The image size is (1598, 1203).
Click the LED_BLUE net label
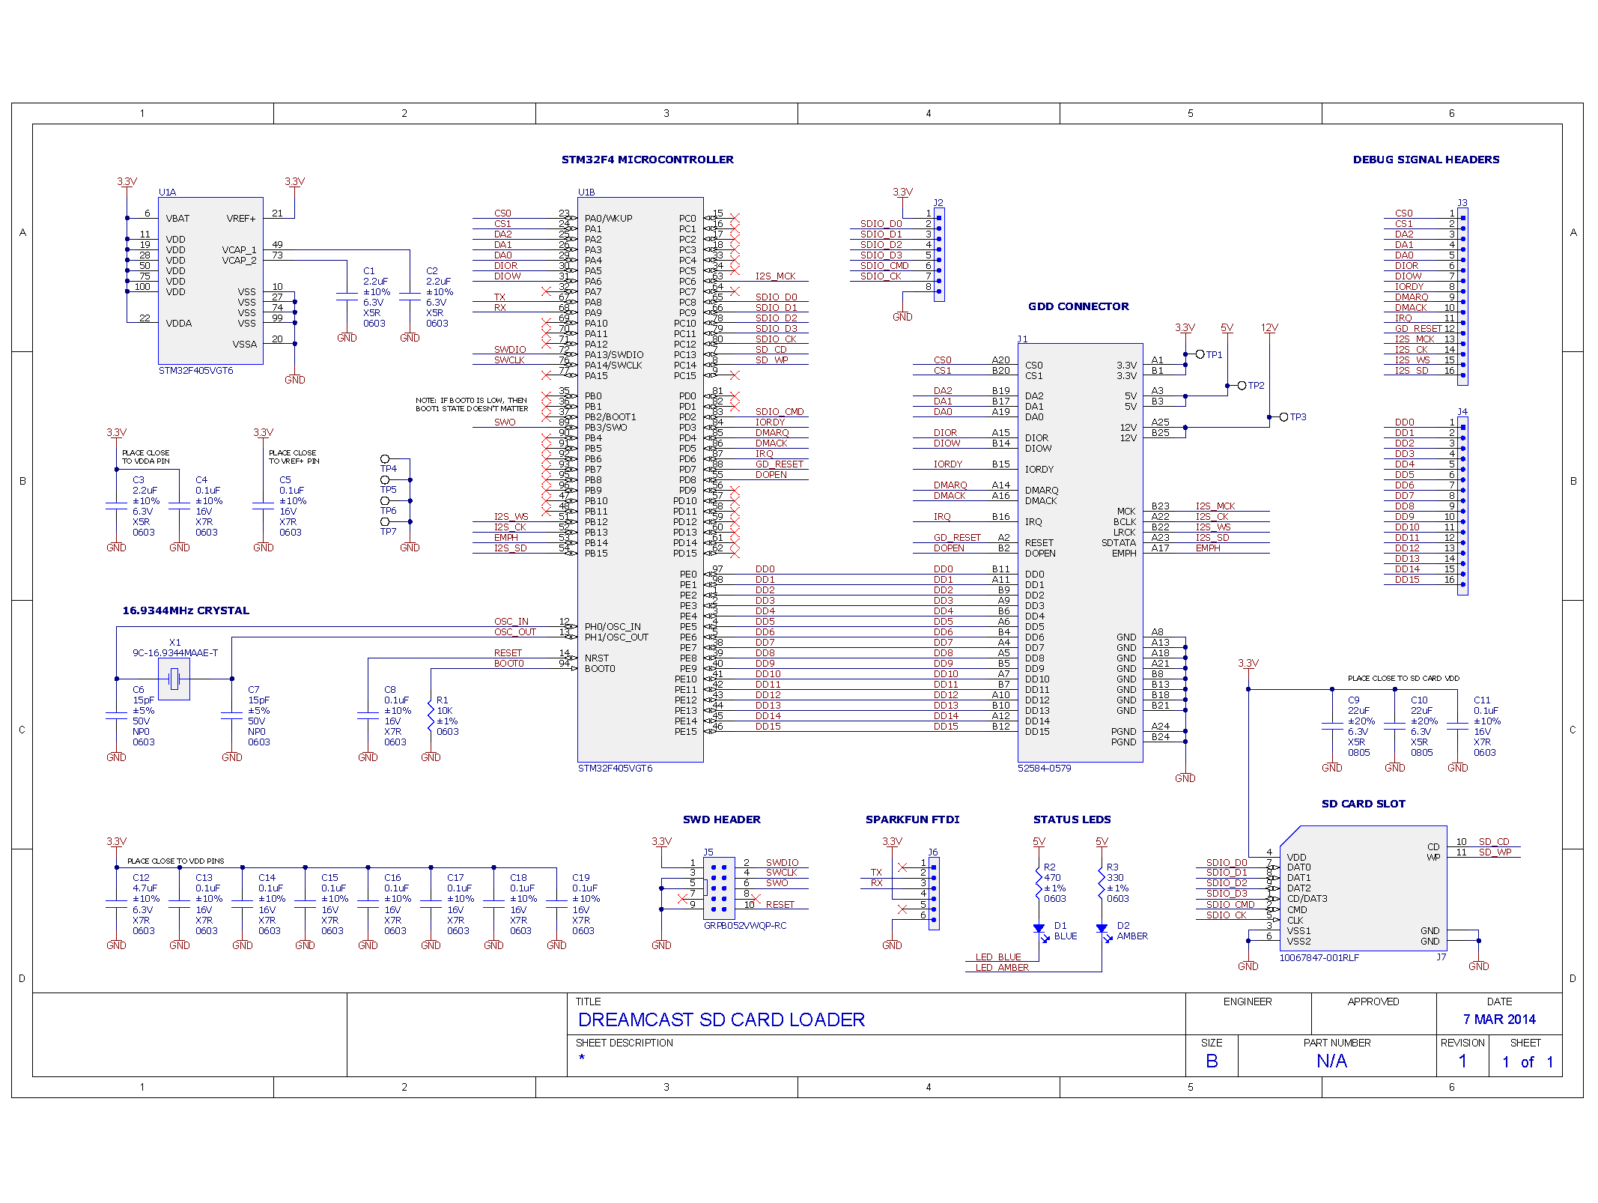(998, 957)
